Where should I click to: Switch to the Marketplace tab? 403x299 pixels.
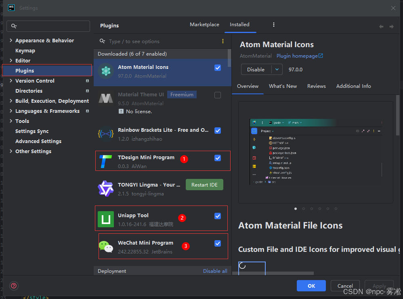click(204, 24)
